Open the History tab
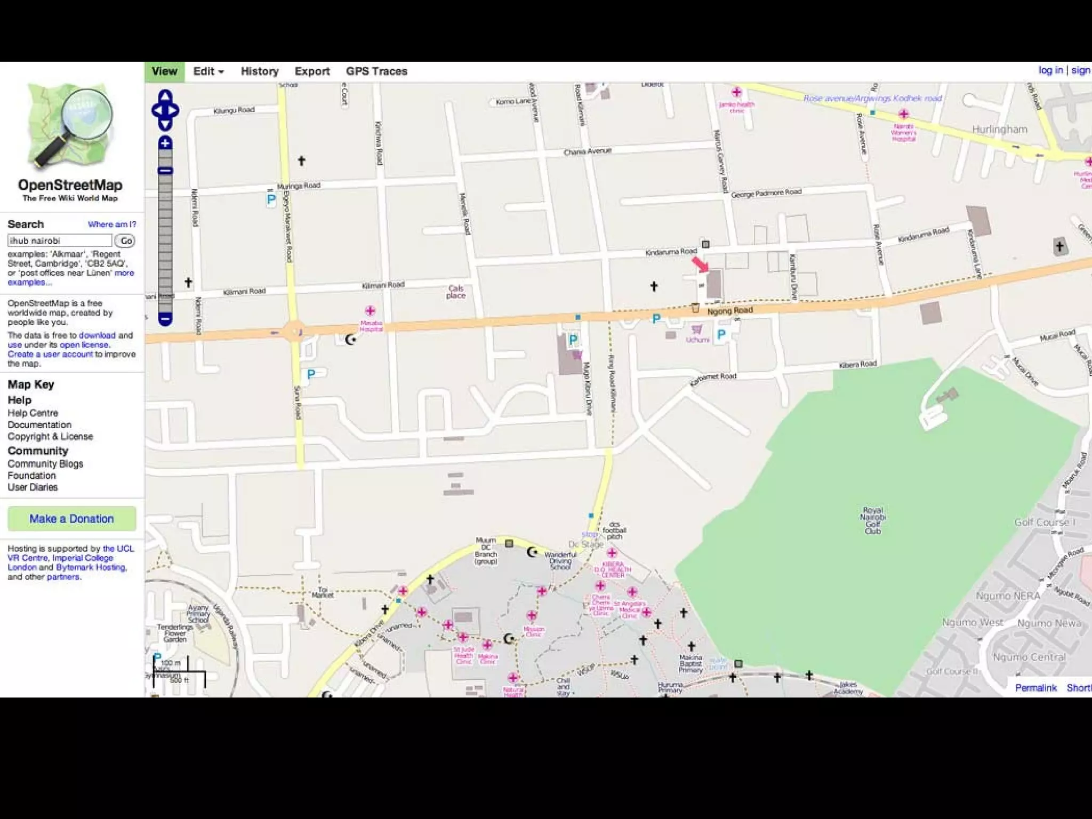Screen dimensions: 1092x819 click(260, 71)
